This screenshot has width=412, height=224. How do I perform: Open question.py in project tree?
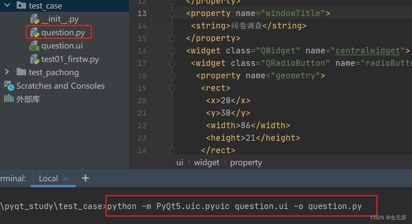63,32
